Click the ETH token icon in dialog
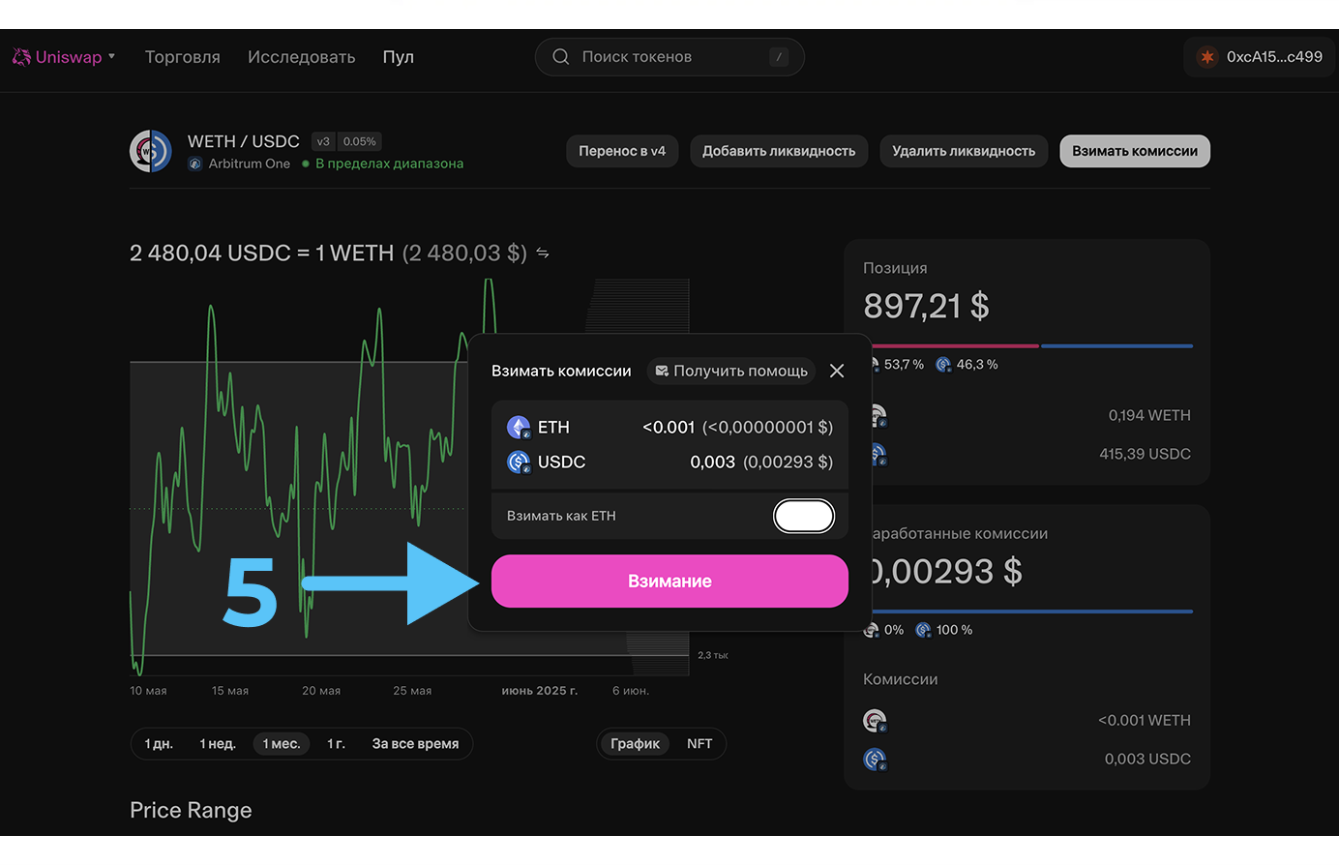 [519, 428]
